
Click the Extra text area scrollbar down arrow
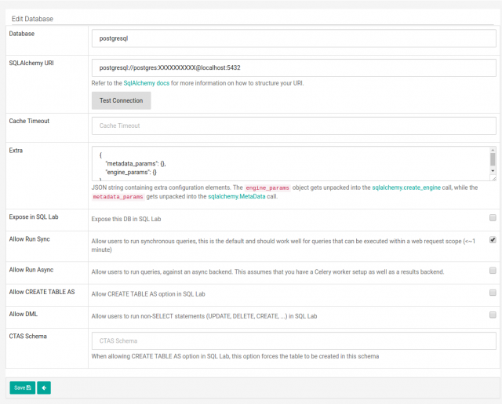click(493, 172)
